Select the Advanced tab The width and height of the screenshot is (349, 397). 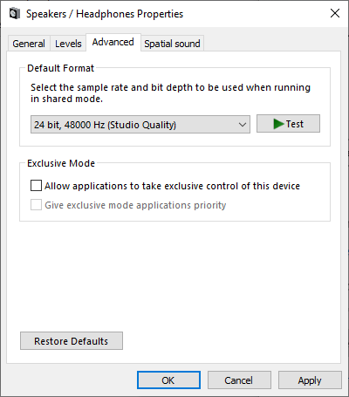[x=113, y=42]
